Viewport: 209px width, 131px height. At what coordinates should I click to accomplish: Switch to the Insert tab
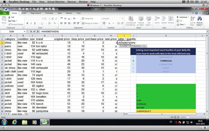[x=24, y=13]
